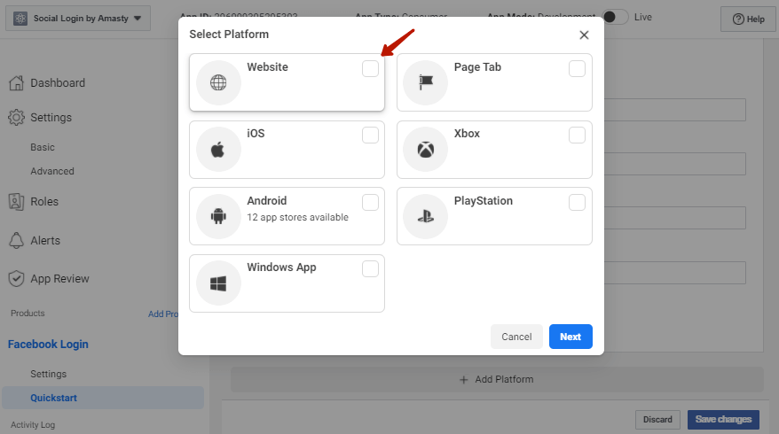The height and width of the screenshot is (434, 779).
Task: Check the Xbox platform checkbox
Action: point(577,135)
